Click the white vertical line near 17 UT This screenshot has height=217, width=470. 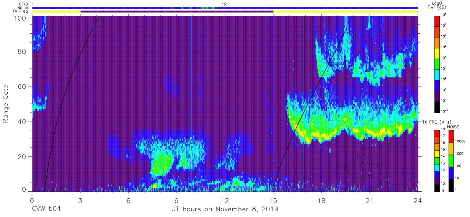point(303,103)
